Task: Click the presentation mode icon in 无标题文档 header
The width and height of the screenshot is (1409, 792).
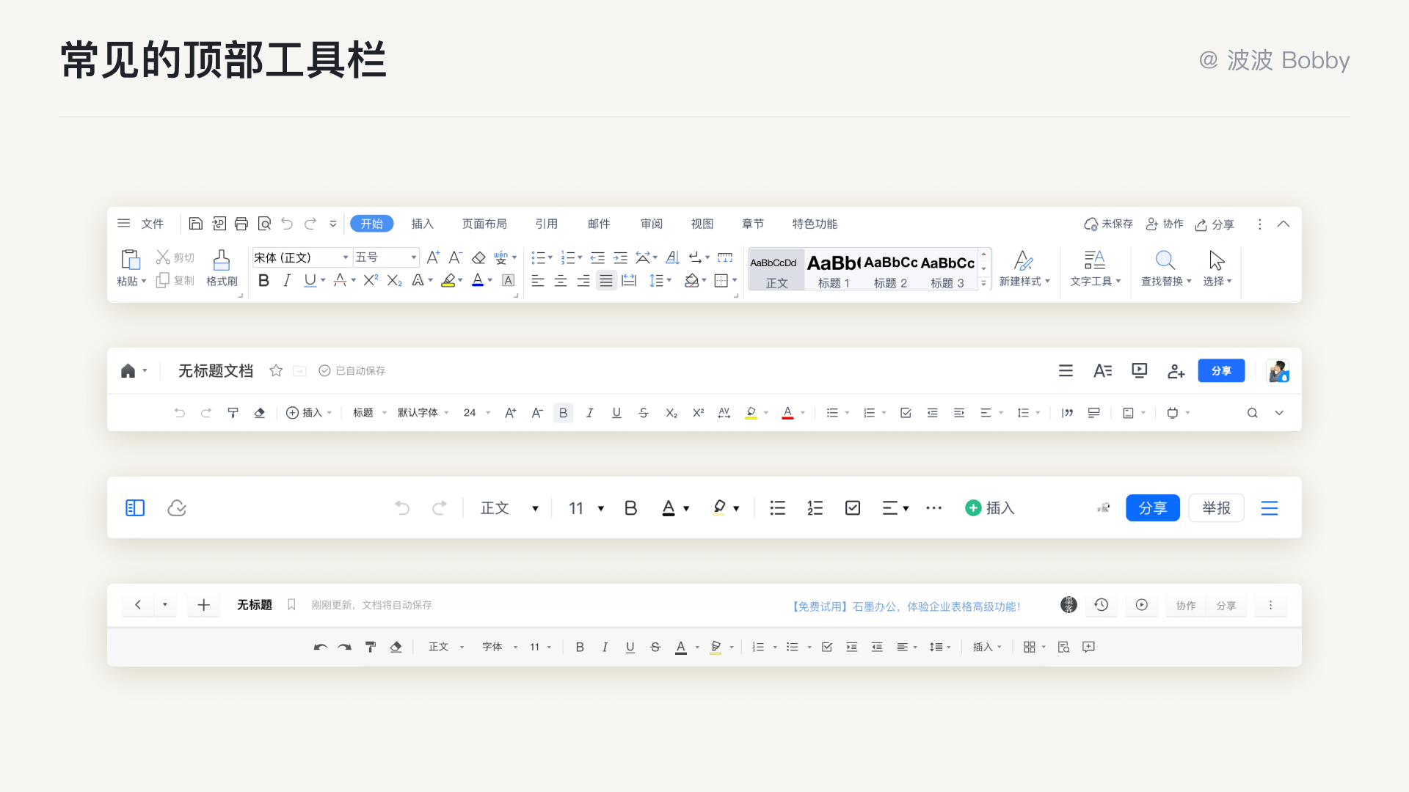Action: pyautogui.click(x=1140, y=371)
